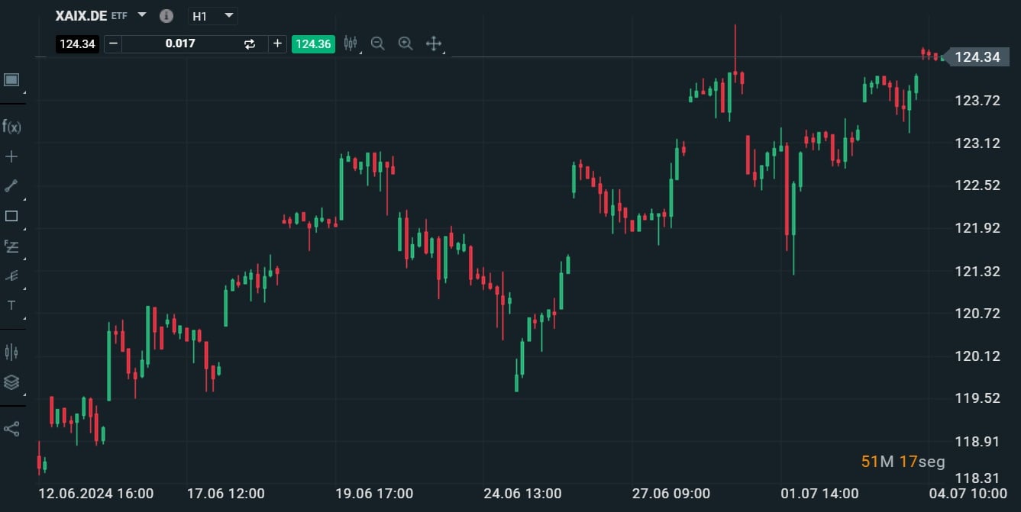1021x512 pixels.
Task: Click the green 124.36 buy price button
Action: point(313,43)
